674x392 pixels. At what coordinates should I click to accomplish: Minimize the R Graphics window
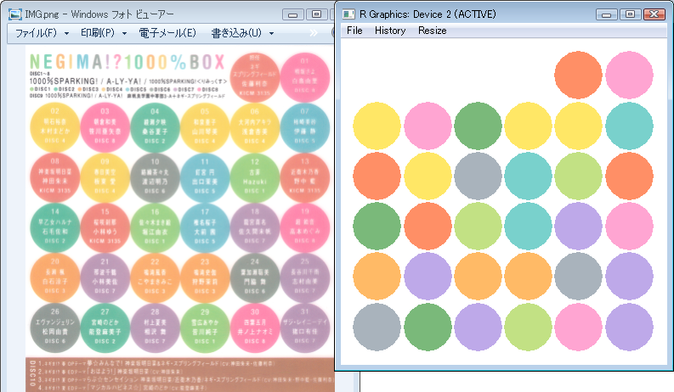click(x=607, y=14)
